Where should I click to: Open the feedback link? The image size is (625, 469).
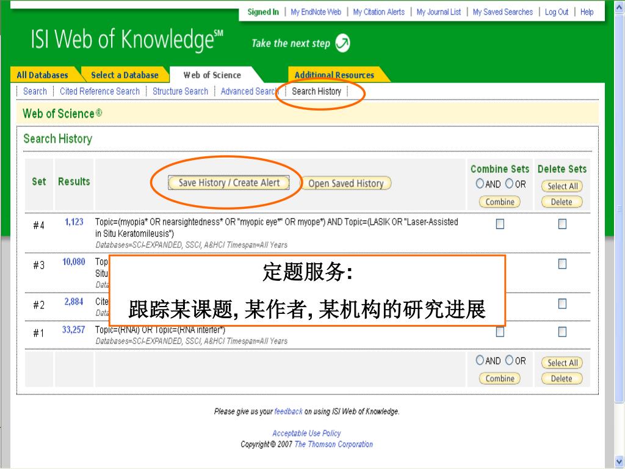[x=288, y=412]
